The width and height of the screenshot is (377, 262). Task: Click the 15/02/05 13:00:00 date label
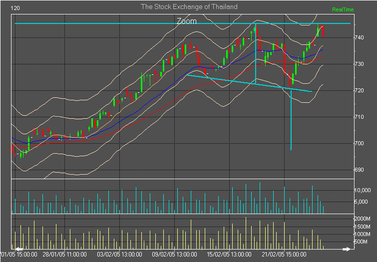229,255
